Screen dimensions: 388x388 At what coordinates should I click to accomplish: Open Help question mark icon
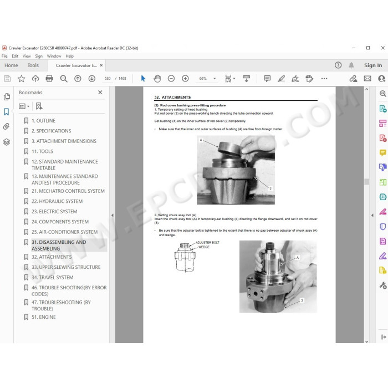coord(338,65)
